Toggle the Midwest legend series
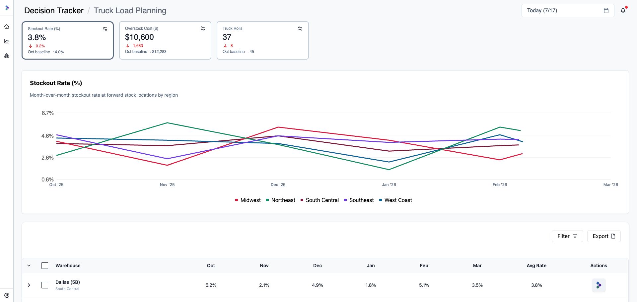The height and width of the screenshot is (302, 637). [248, 200]
